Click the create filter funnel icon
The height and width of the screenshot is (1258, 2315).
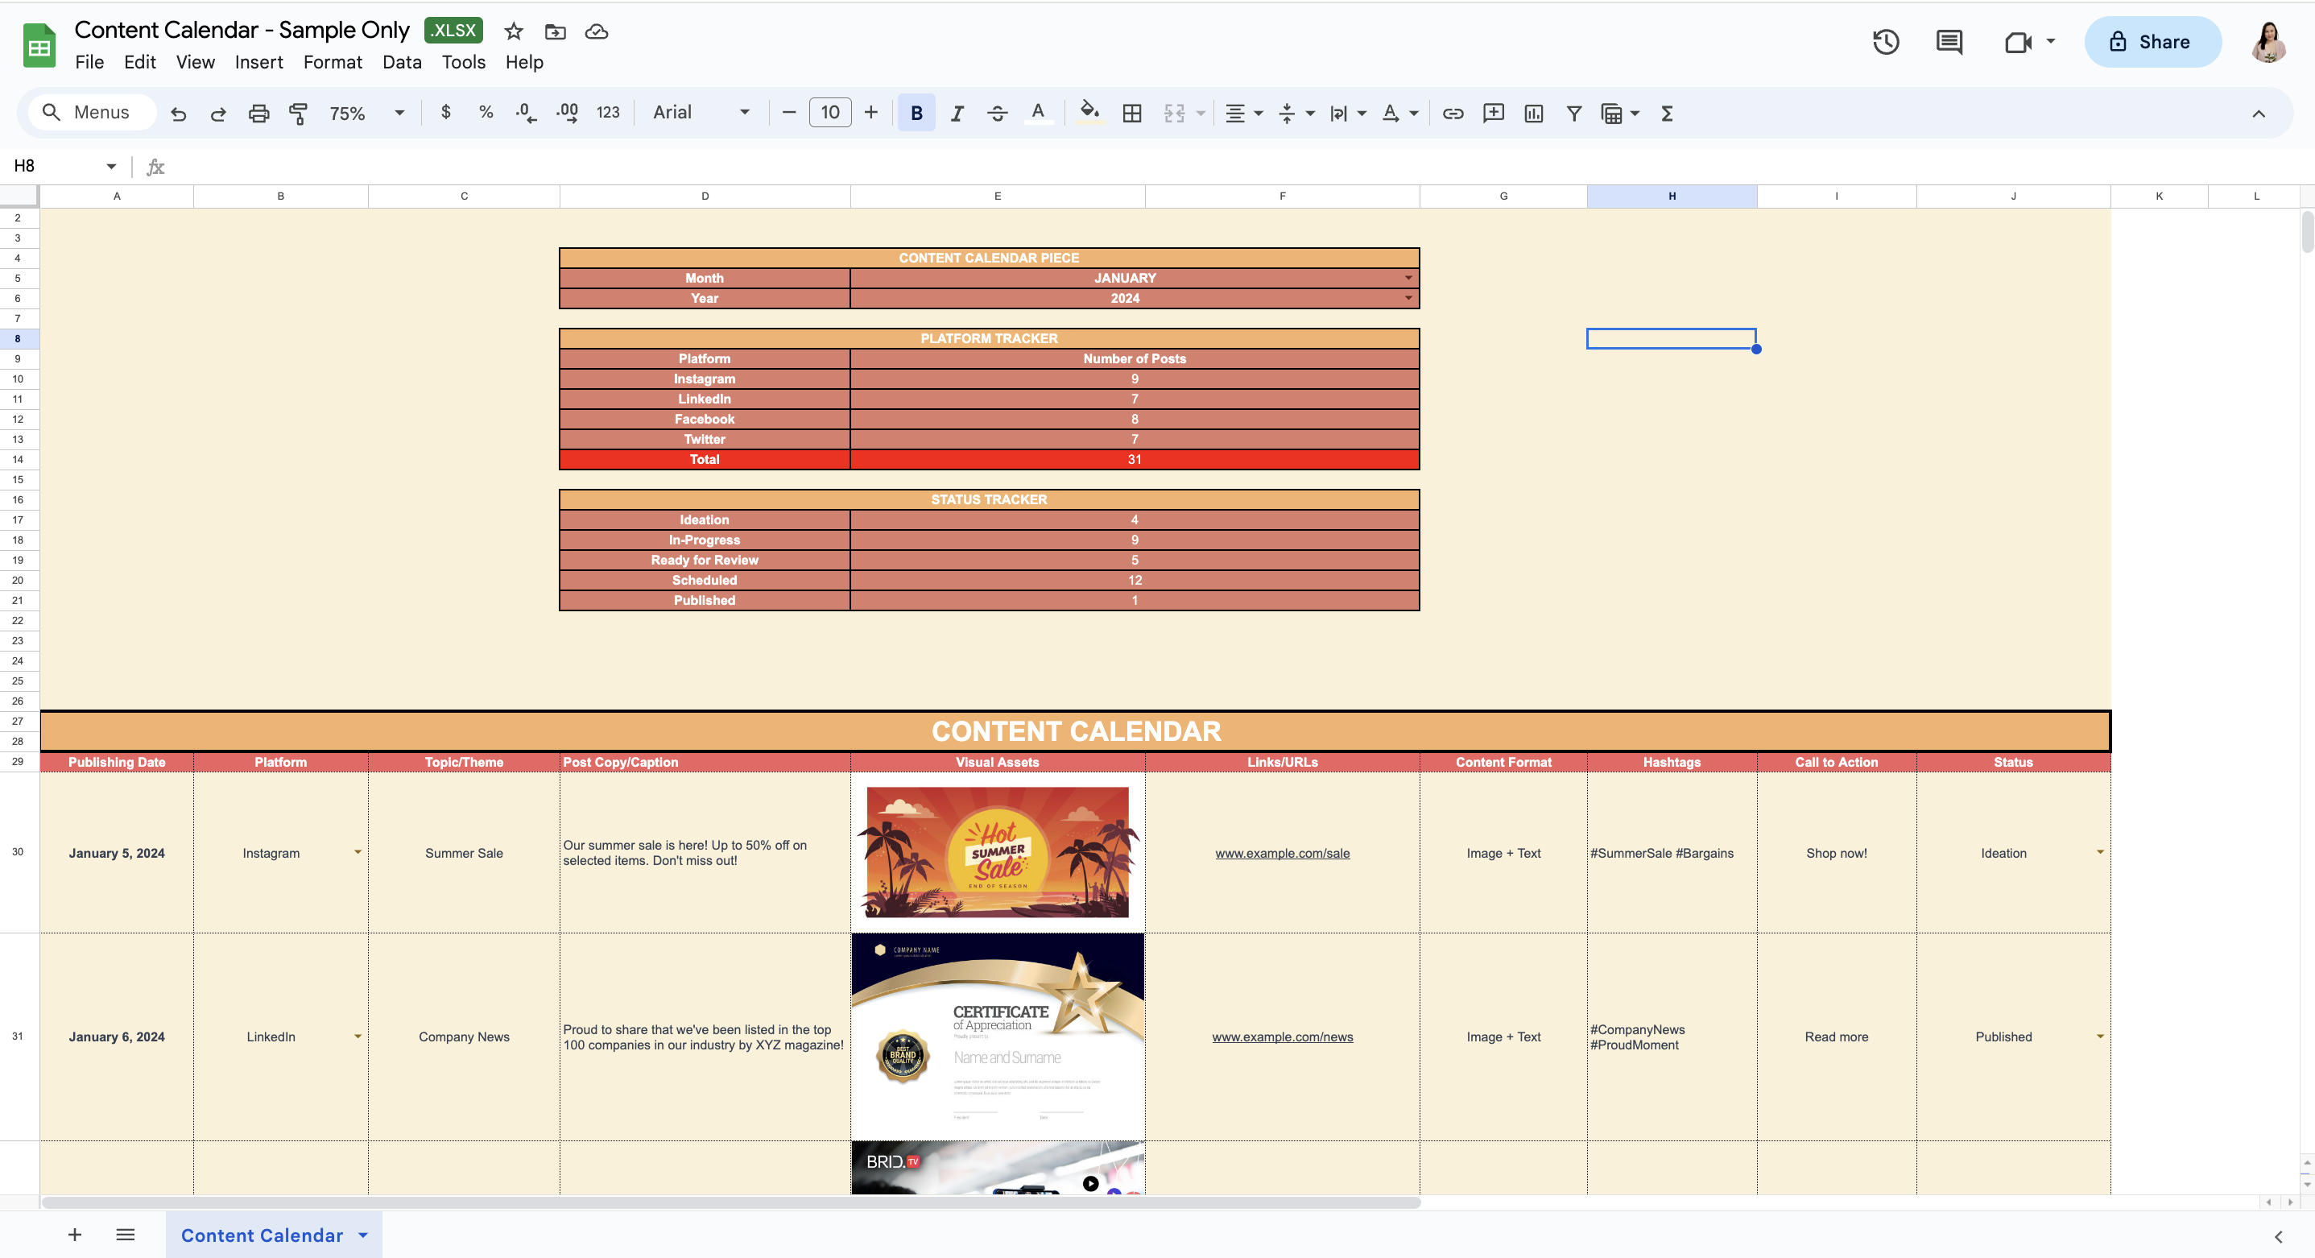1573,114
